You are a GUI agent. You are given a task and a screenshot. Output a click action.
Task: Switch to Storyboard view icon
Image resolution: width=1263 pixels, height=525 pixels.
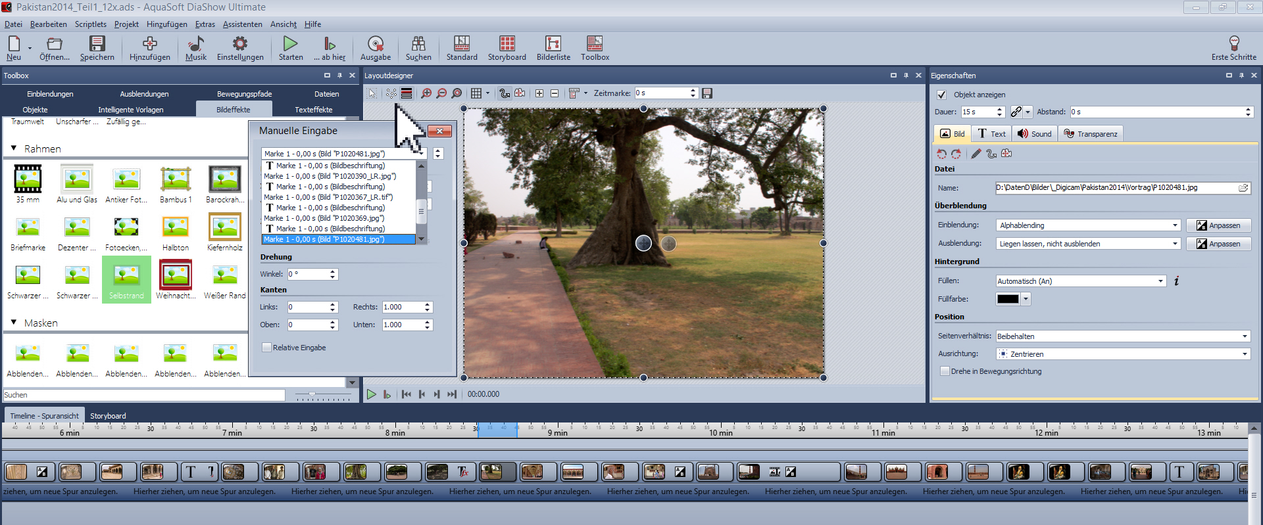tap(507, 45)
